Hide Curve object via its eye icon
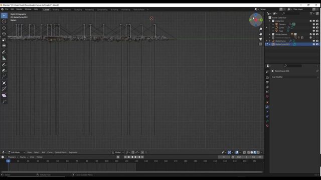 pyautogui.click(x=314, y=27)
